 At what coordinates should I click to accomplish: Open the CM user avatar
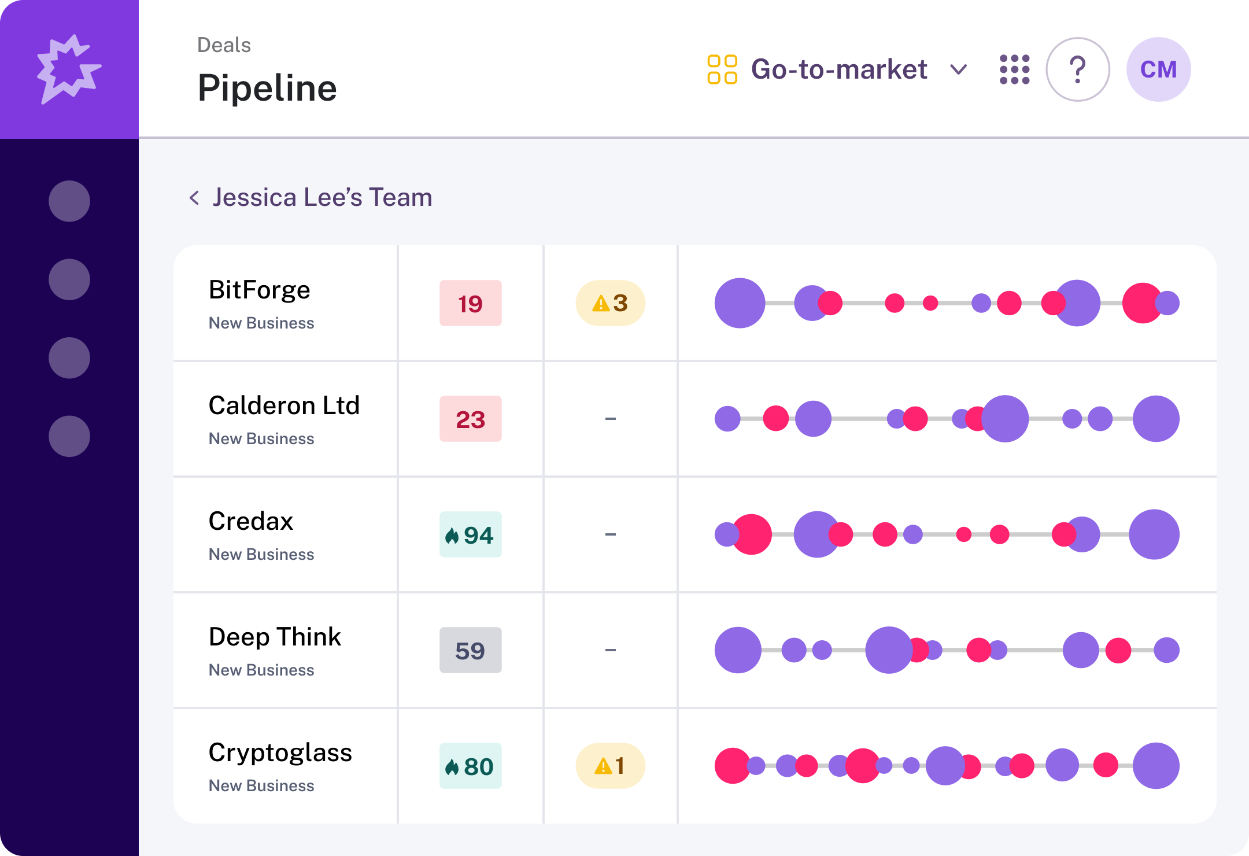click(x=1158, y=69)
